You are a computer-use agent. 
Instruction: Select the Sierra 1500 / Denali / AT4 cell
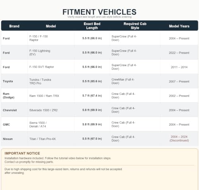point(38,125)
